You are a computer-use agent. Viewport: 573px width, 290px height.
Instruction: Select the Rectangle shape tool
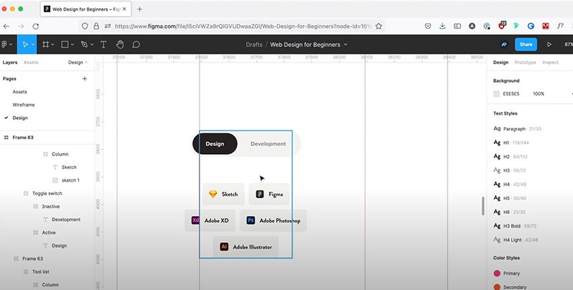click(65, 44)
